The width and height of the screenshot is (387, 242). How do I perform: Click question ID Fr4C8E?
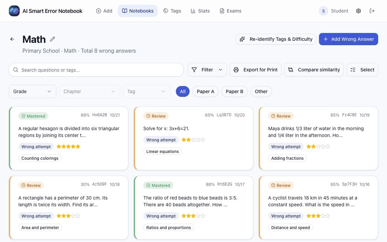pyautogui.click(x=349, y=115)
